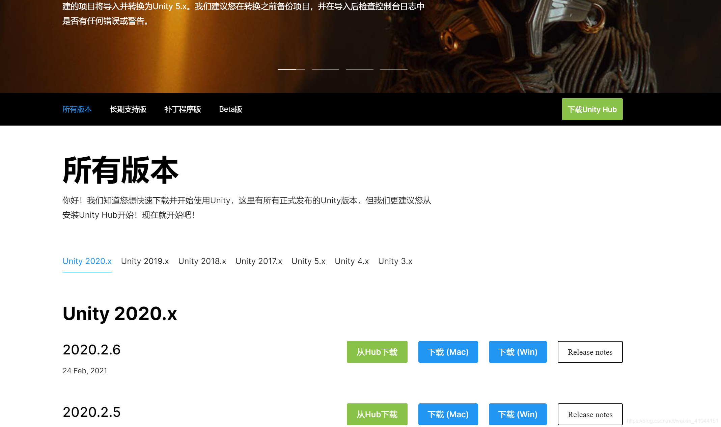Click the 2020.2.6 version number text
The image size is (721, 427).
(91, 350)
